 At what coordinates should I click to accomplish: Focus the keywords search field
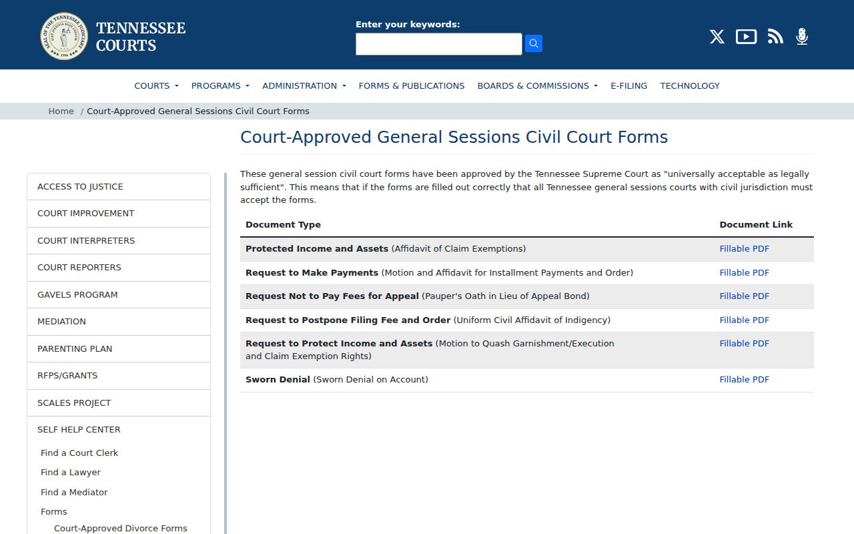[438, 44]
